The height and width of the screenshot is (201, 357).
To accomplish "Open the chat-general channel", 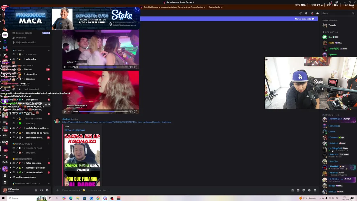I will tap(31, 100).
